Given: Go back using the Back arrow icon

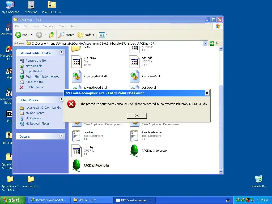Looking at the screenshot, I should tap(18, 35).
